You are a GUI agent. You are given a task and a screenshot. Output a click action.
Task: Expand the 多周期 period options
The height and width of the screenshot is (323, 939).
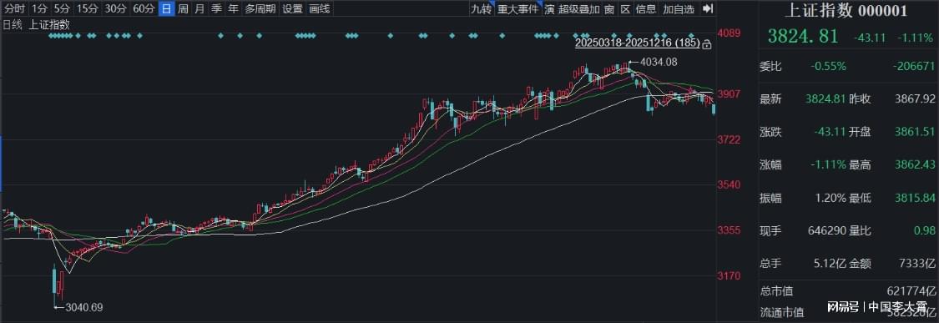pyautogui.click(x=260, y=9)
